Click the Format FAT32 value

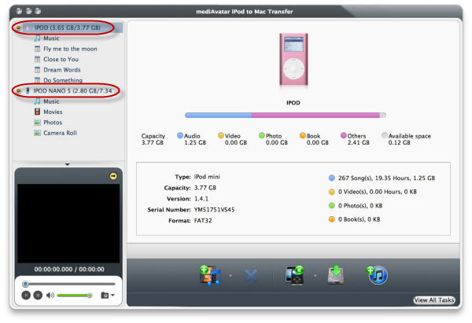click(x=203, y=221)
